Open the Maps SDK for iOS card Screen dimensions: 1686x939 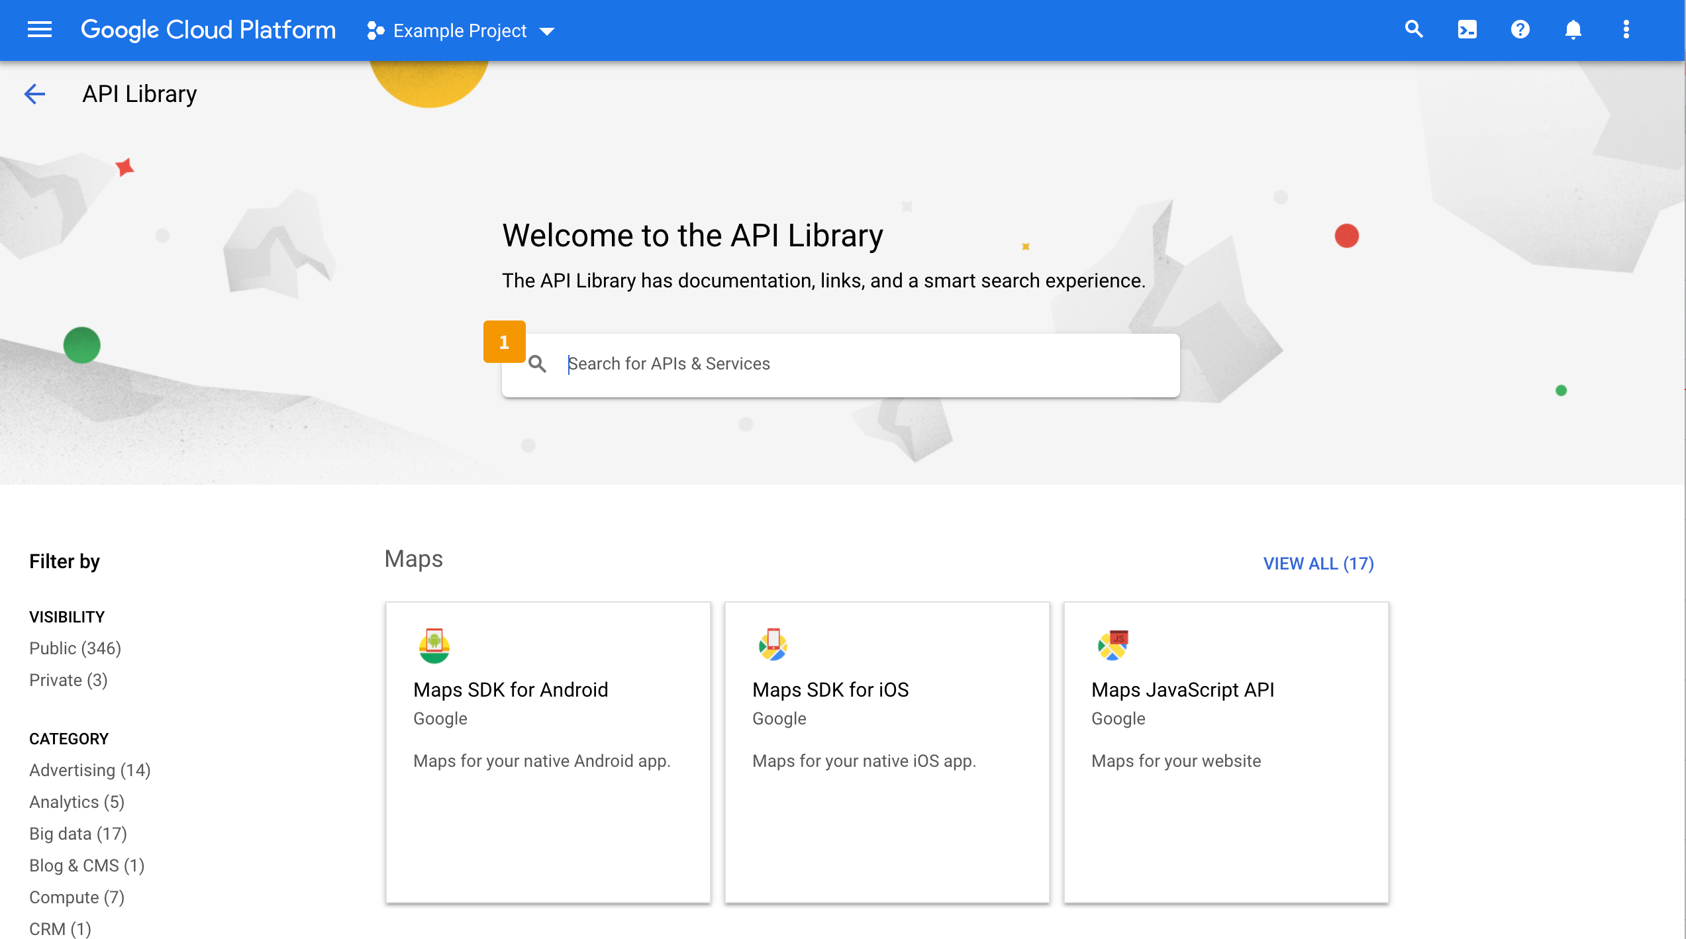[887, 752]
